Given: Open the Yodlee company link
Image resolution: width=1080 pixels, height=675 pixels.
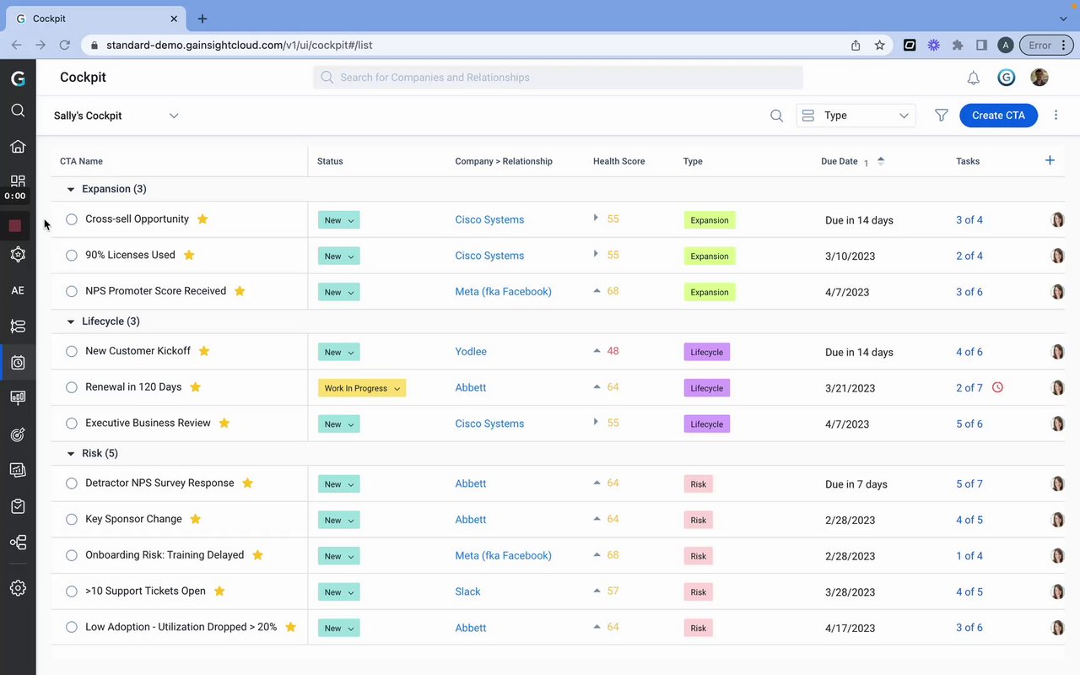Looking at the screenshot, I should tap(471, 352).
